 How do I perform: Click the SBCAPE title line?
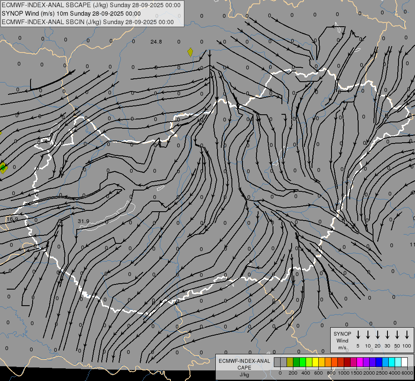91,5
